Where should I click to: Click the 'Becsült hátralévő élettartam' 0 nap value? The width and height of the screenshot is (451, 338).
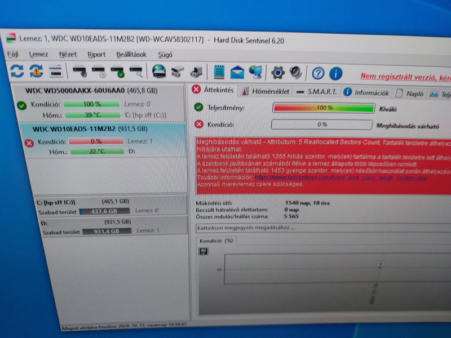tap(291, 210)
